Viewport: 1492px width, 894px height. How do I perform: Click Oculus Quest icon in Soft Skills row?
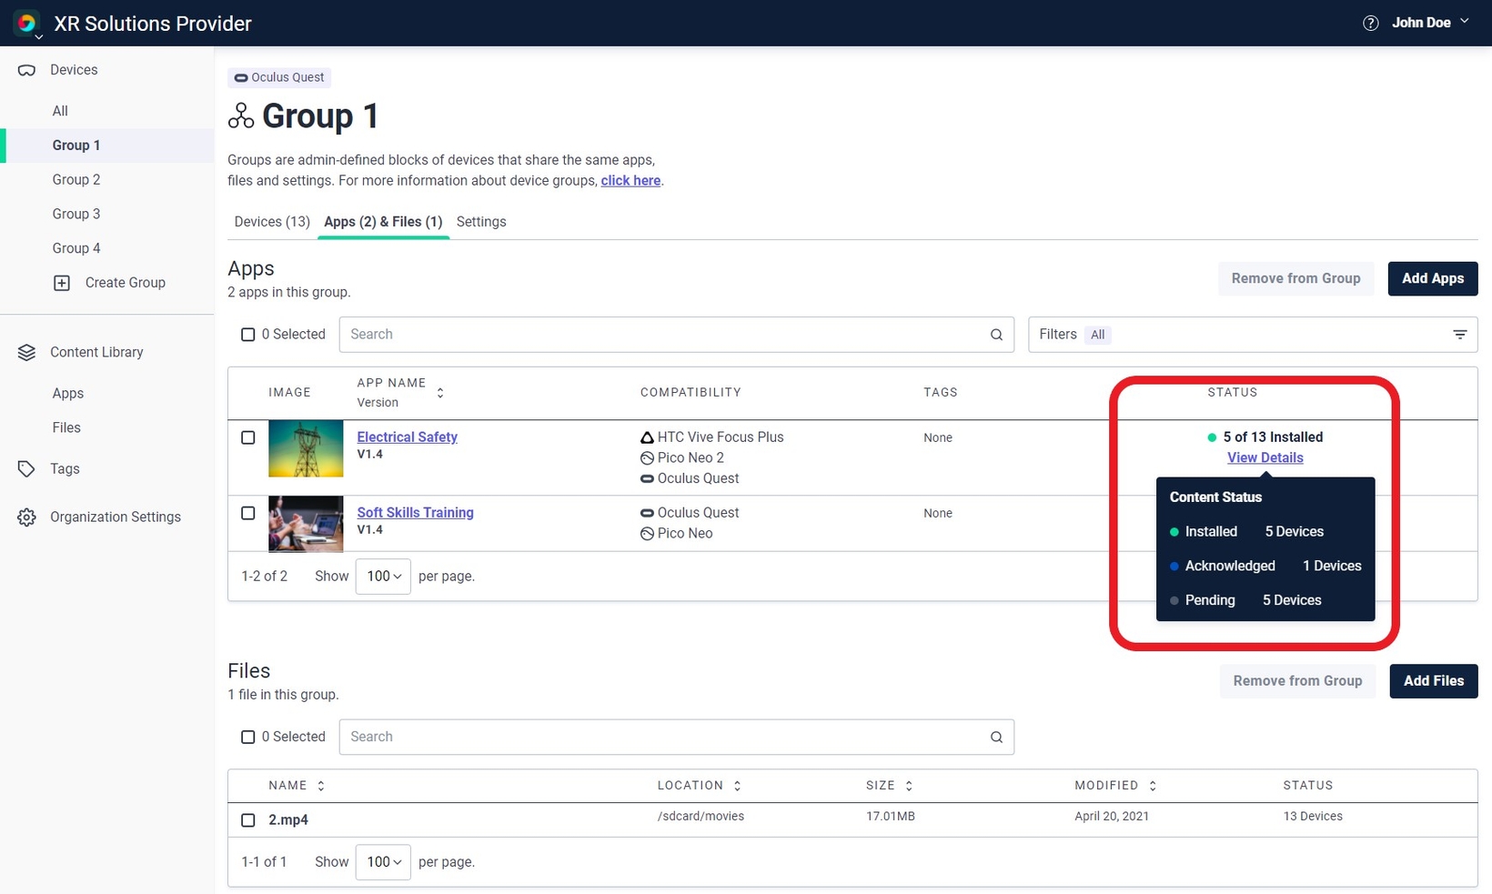(647, 513)
